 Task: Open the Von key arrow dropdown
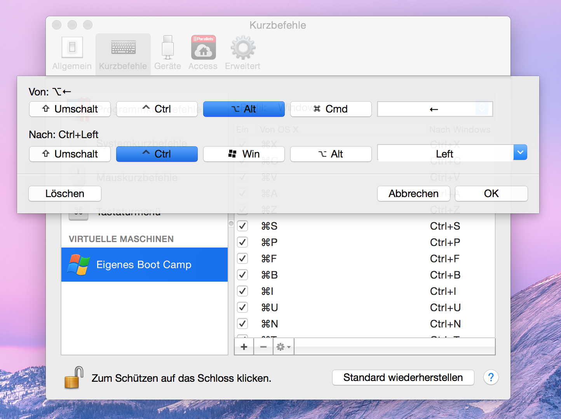(482, 109)
